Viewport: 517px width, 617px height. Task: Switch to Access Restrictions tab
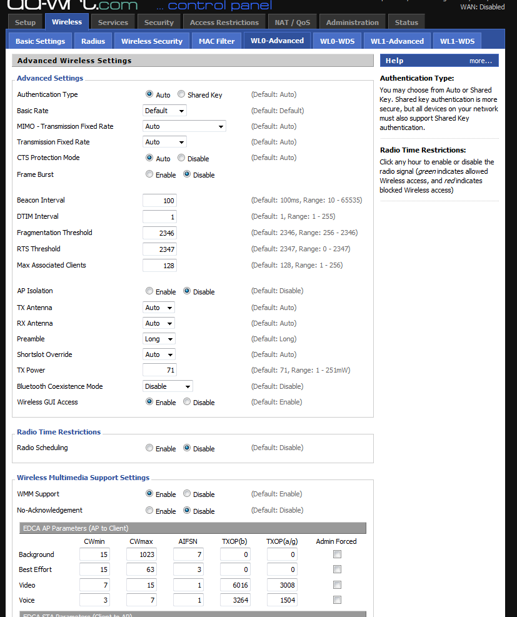pos(224,23)
